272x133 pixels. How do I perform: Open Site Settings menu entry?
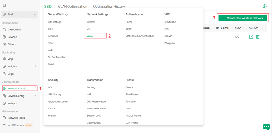[x=55, y=22]
